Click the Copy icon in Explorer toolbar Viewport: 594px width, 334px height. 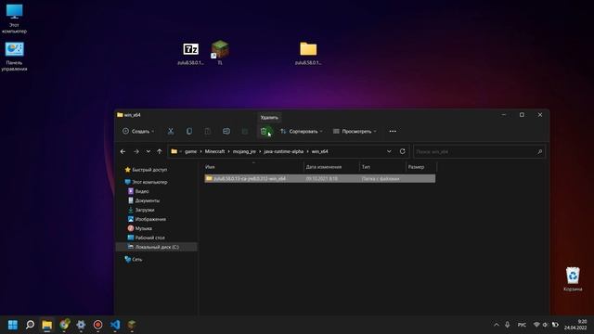pyautogui.click(x=189, y=132)
